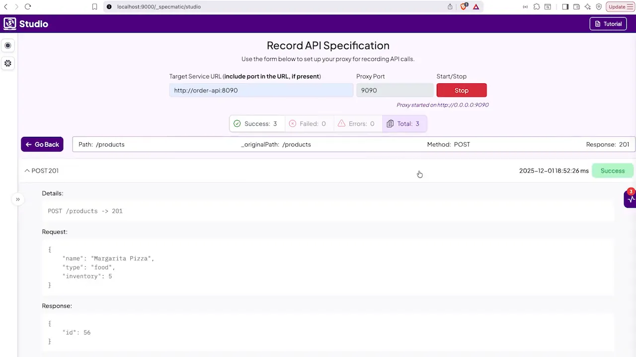
Task: Collapse the POST 201 entry chevron
Action: (x=27, y=170)
